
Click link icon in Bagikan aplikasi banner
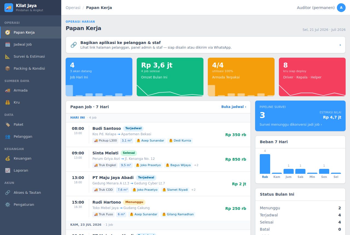tap(74, 45)
